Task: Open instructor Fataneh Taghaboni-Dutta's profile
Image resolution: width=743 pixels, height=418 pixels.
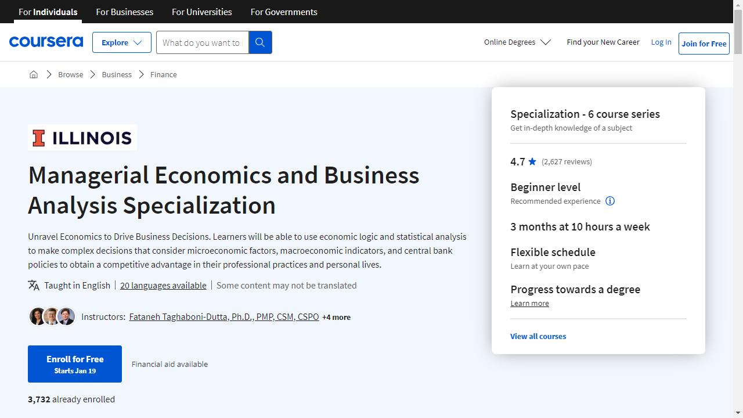Action: pos(224,316)
